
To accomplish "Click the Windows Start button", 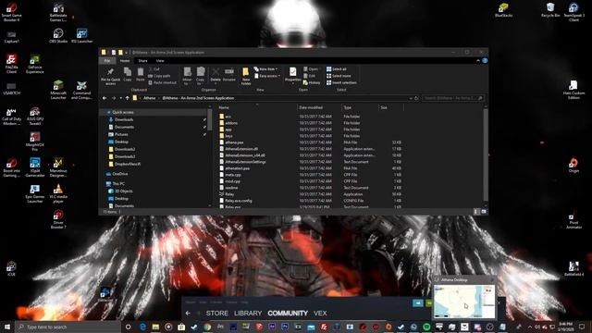I will pyautogui.click(x=7, y=327).
